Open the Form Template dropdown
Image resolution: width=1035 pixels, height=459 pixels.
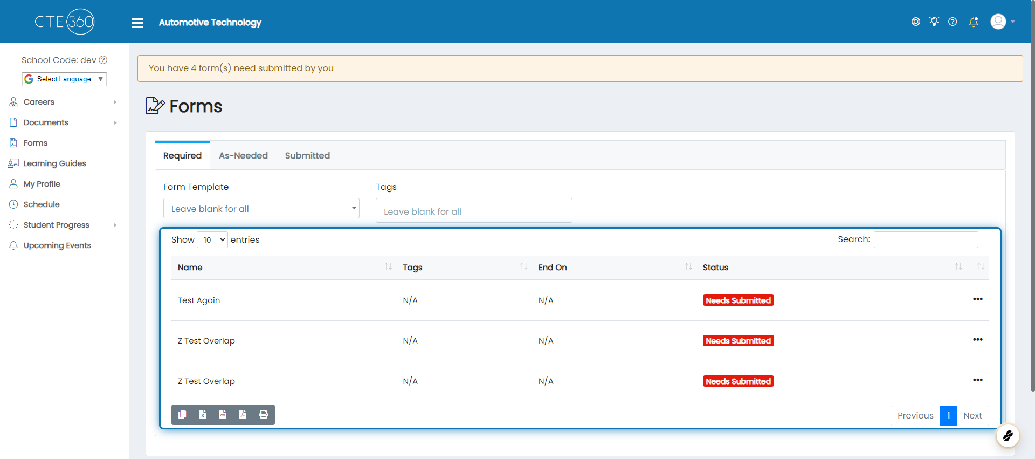coord(261,208)
